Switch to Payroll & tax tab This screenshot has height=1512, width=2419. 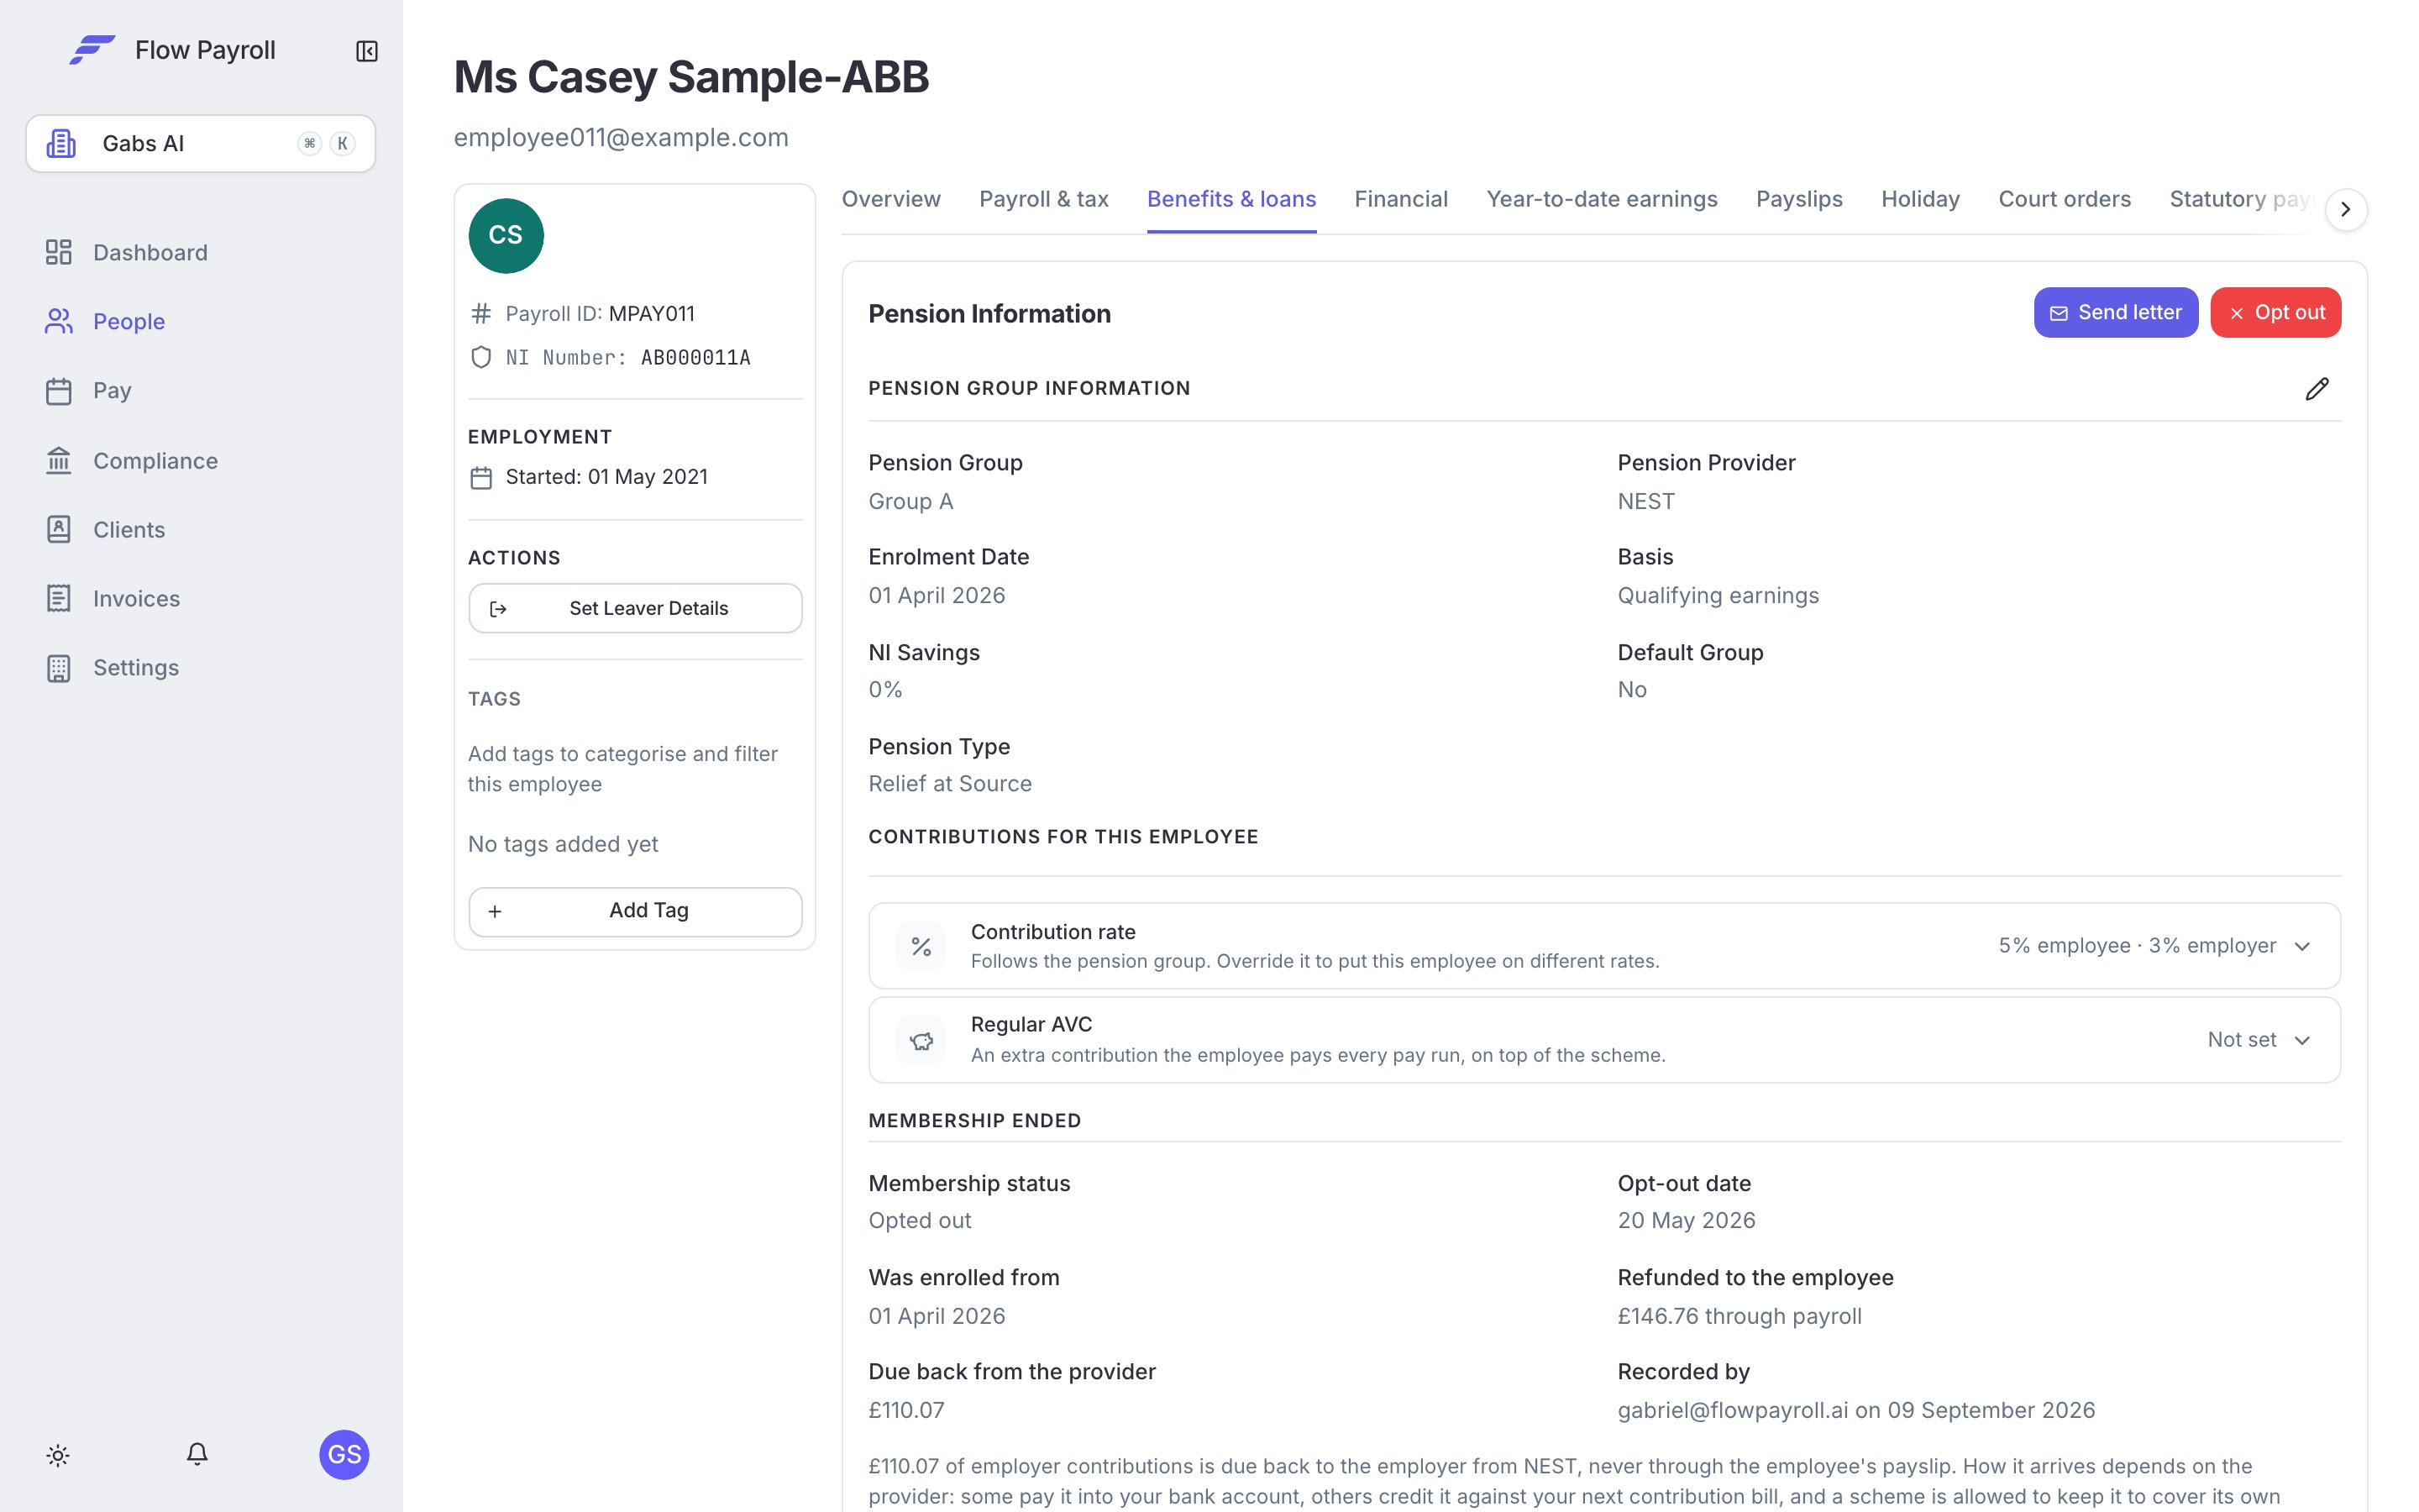(x=1043, y=199)
